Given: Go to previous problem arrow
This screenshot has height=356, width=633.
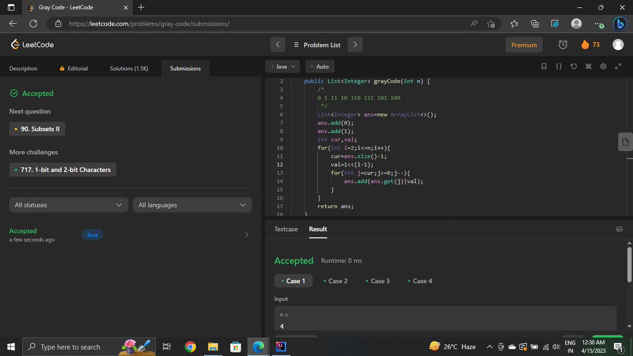Looking at the screenshot, I should tap(278, 45).
